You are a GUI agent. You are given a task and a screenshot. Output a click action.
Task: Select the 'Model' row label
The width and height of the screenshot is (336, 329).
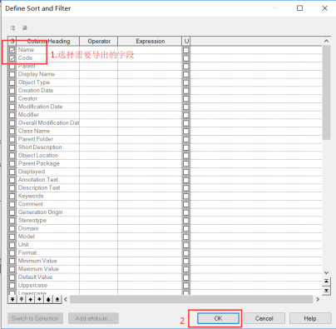coord(27,237)
